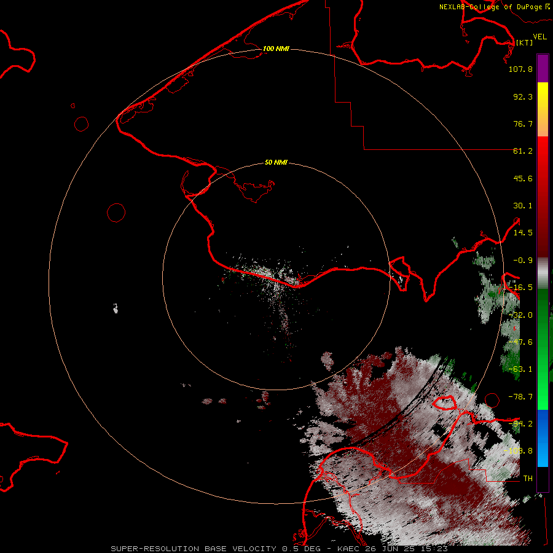Click the -63.1 velocity scale value
This screenshot has height=553, width=553.
tap(520, 369)
